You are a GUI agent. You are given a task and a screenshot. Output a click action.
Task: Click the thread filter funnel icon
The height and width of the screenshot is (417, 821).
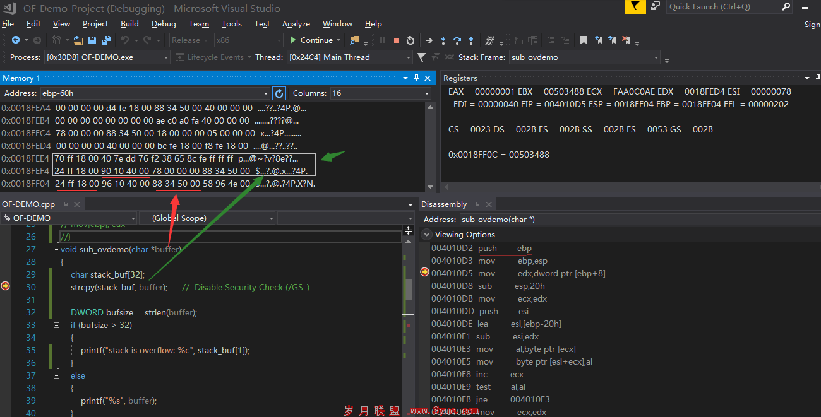click(422, 57)
